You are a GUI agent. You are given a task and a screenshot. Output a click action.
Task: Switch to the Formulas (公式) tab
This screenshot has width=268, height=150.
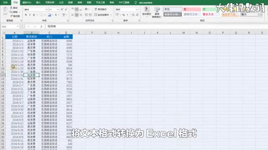pos(61,2)
